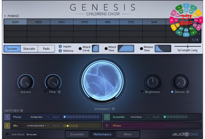This screenshot has width=205, height=139.
Task: Select the Pads articulation tab
Action: [x=46, y=49]
